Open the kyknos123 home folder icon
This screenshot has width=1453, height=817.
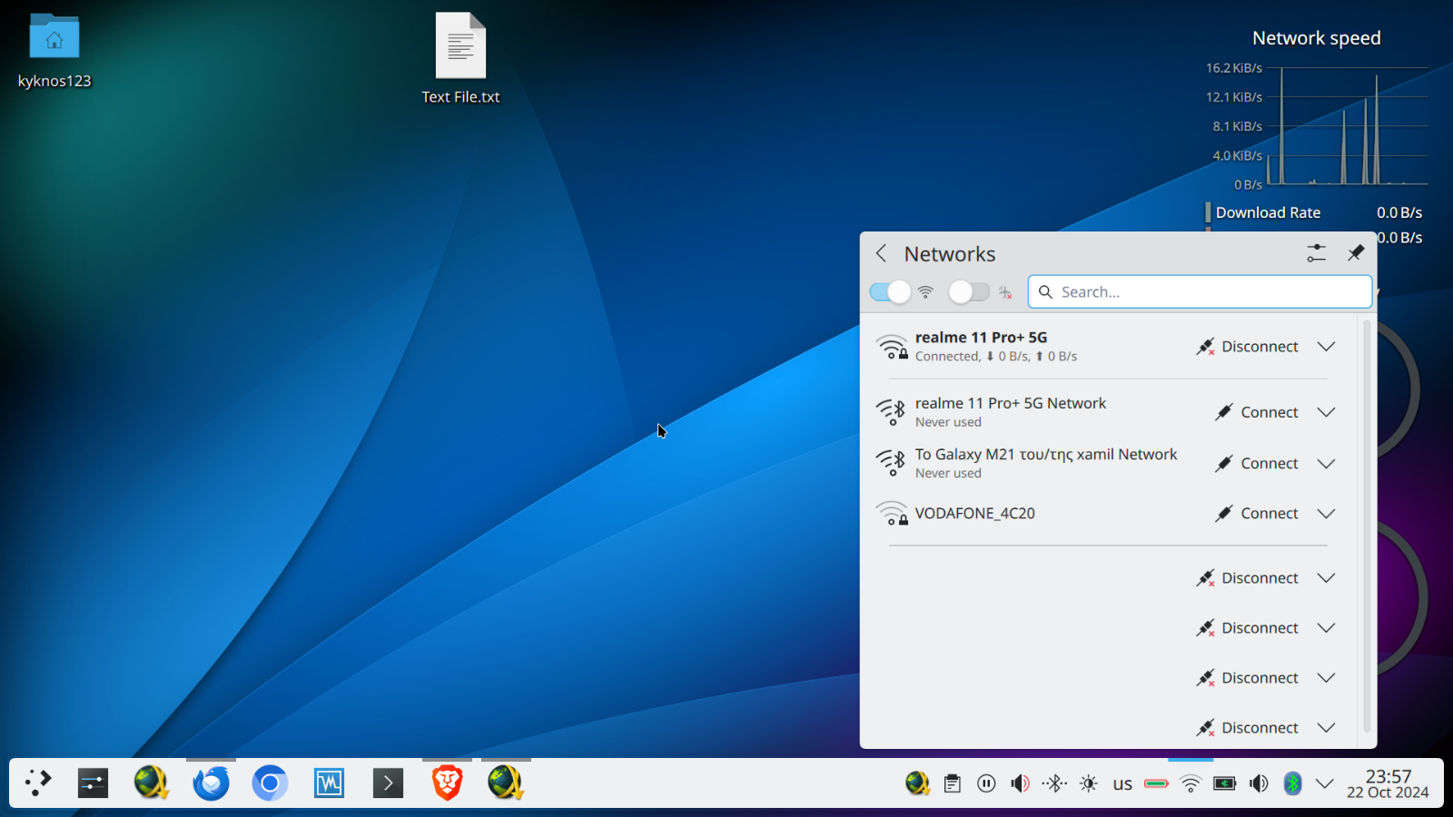pos(54,52)
